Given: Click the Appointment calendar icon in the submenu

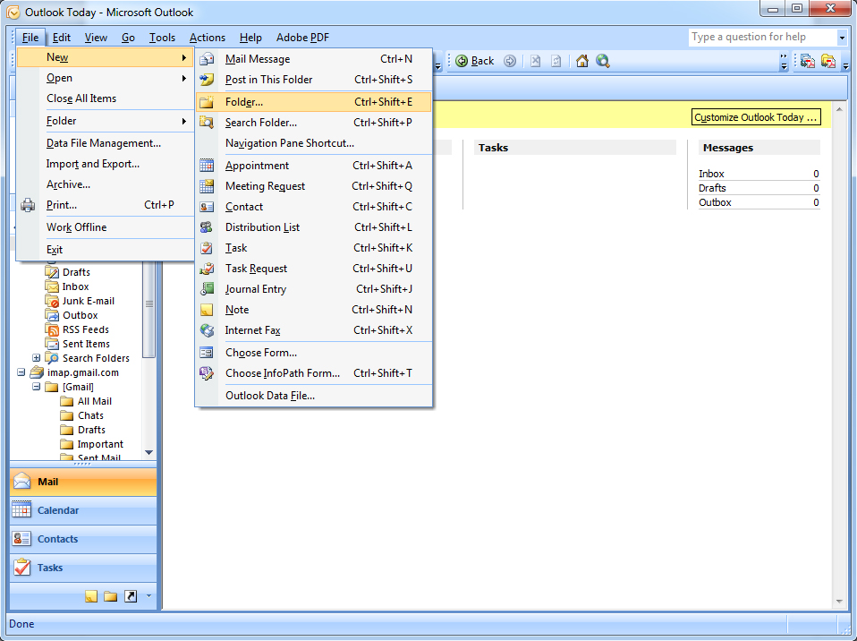Looking at the screenshot, I should click(207, 166).
